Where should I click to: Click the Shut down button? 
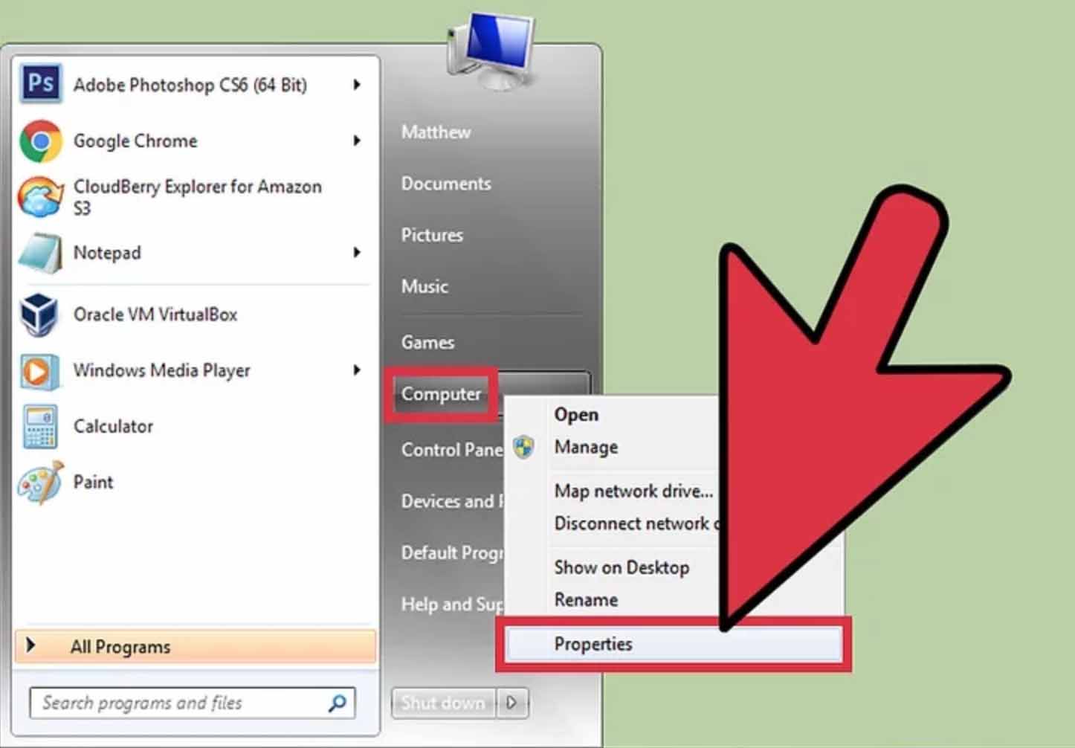pos(443,703)
